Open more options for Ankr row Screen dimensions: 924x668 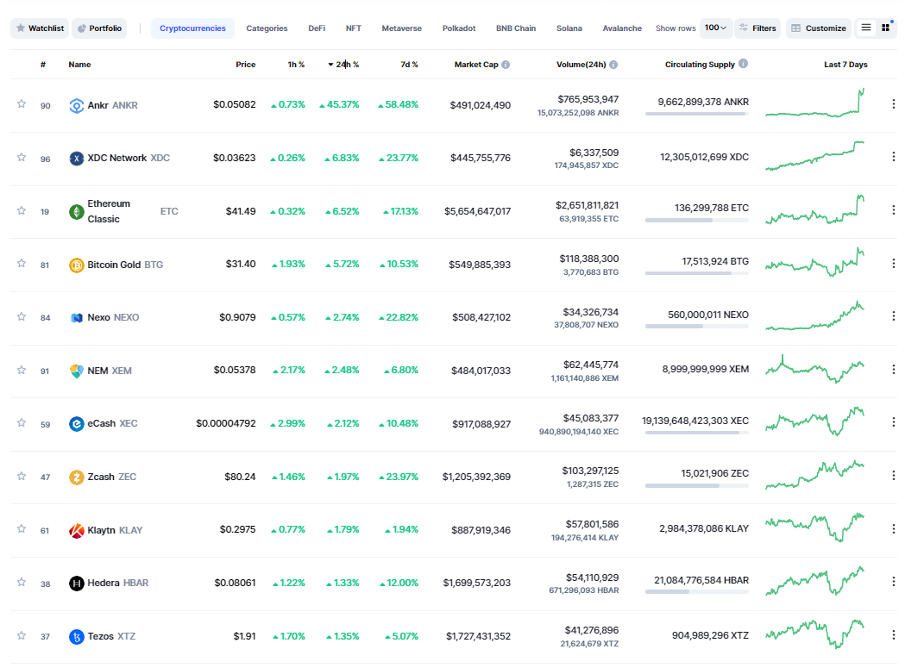pos(893,104)
